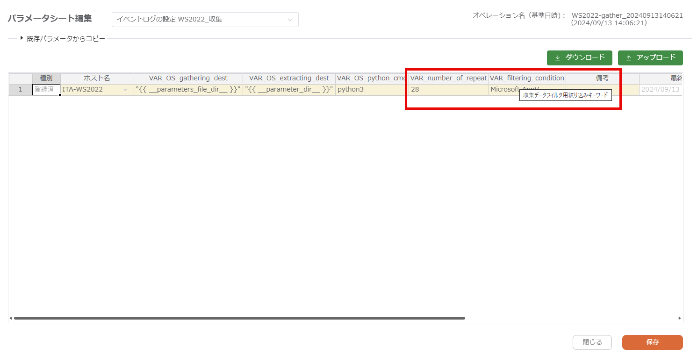The height and width of the screenshot is (356, 697).
Task: Click the horizontal scrollbar thumb under the table
Action: click(239, 318)
